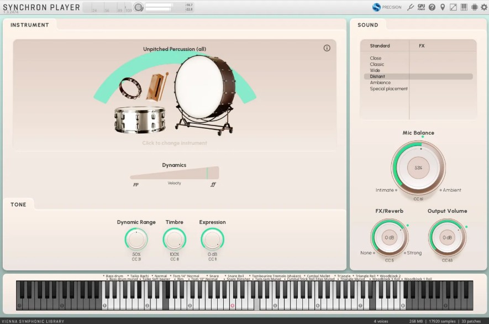Select the Wide mic preset

pos(376,70)
